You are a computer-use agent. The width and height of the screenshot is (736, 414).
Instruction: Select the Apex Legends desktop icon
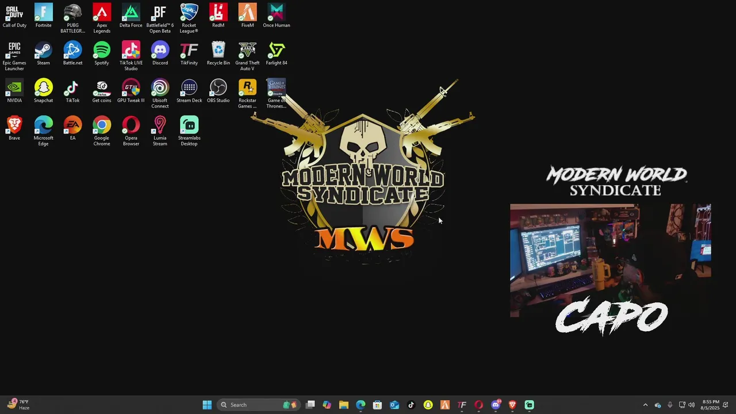[102, 18]
